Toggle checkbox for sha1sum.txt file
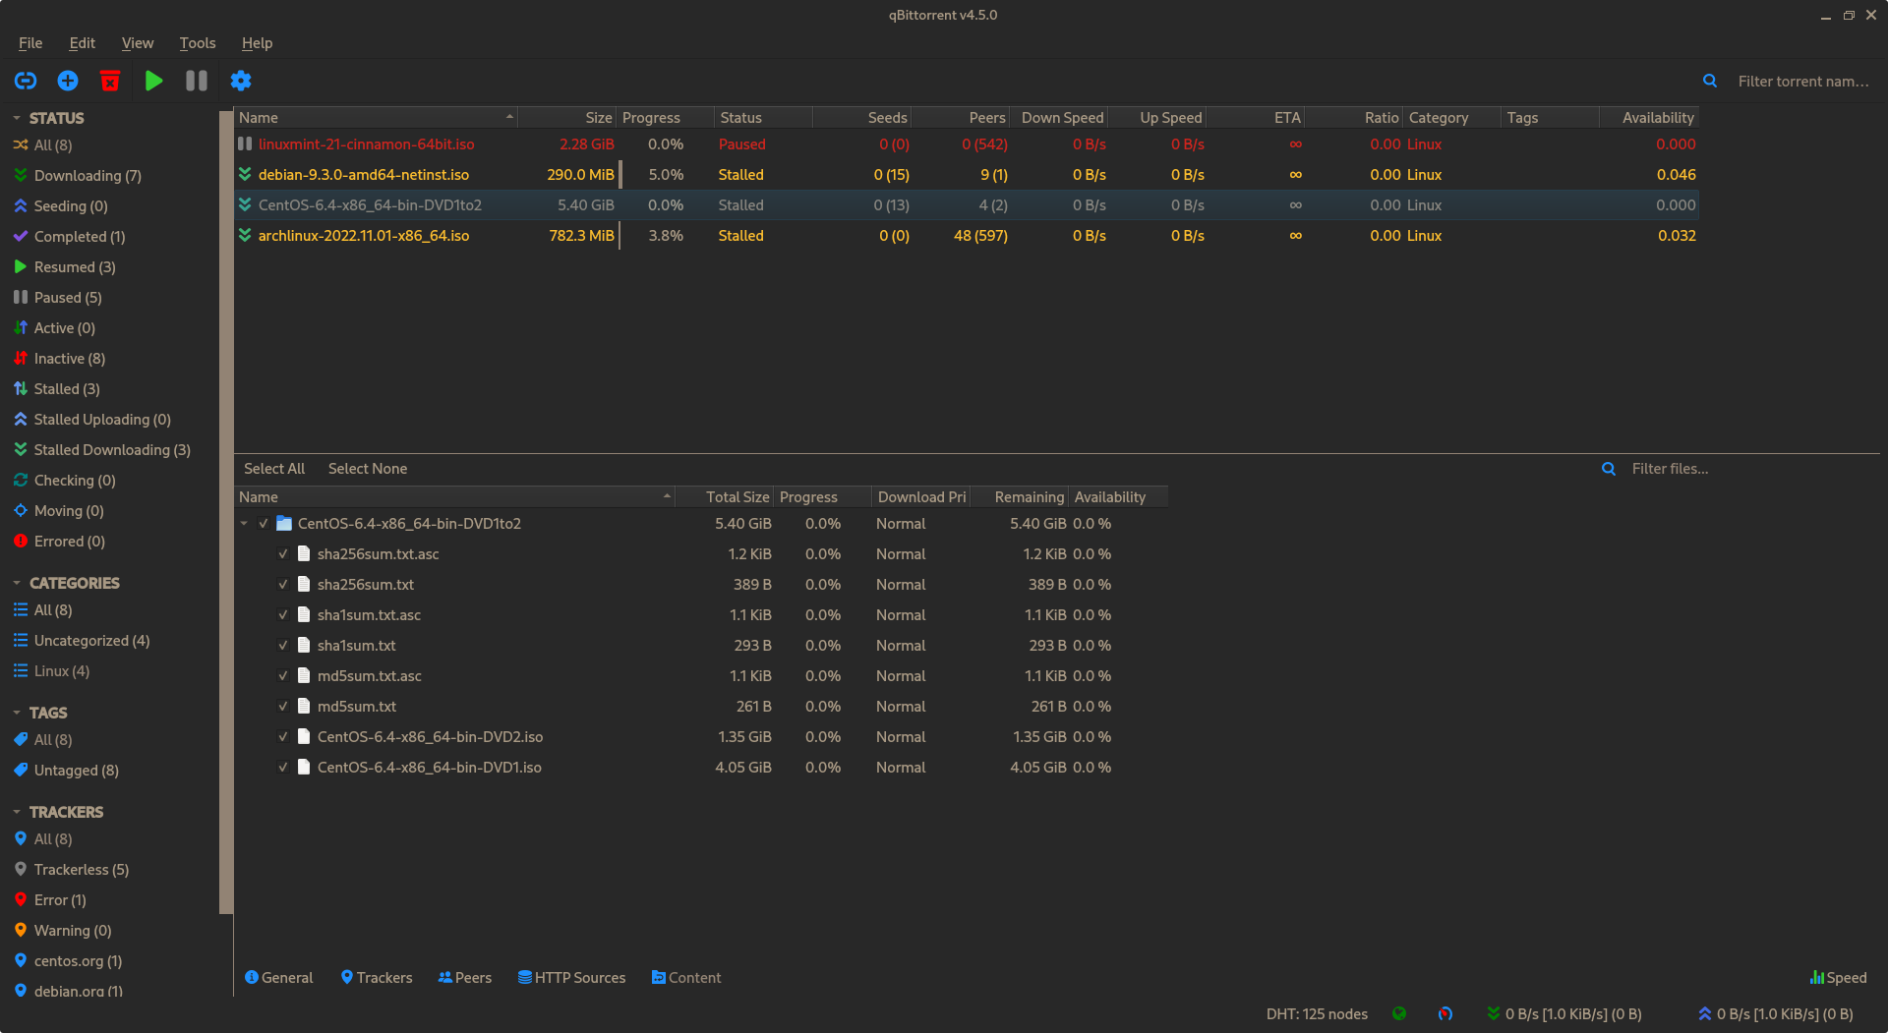Viewport: 1888px width, 1033px height. [283, 645]
